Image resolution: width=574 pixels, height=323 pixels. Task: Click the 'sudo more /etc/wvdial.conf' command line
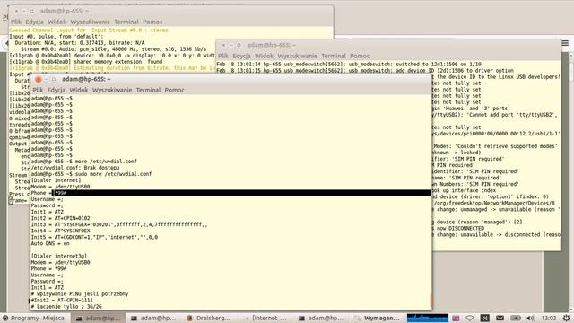(91, 174)
